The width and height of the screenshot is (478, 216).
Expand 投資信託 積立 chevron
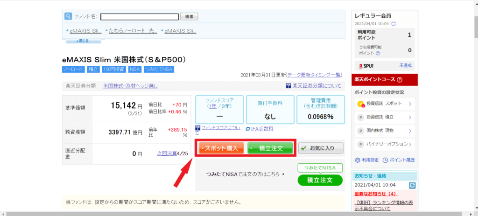coord(410,118)
